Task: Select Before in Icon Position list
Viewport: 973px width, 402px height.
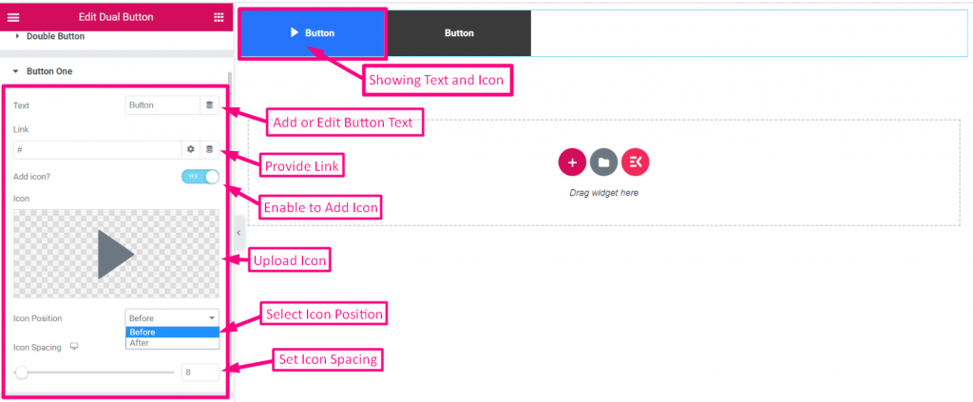Action: tap(172, 332)
